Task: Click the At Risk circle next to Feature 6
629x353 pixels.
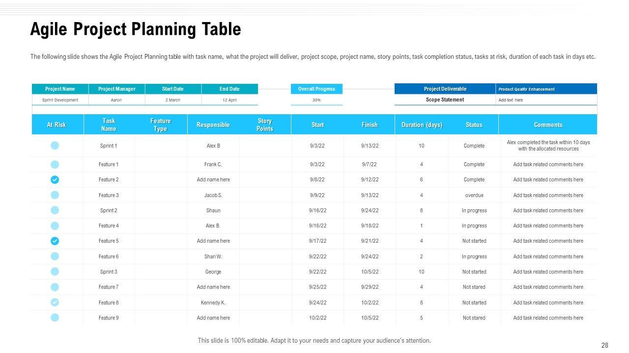Action: (55, 256)
